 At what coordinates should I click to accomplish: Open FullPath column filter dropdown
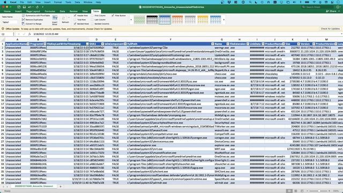212,44
